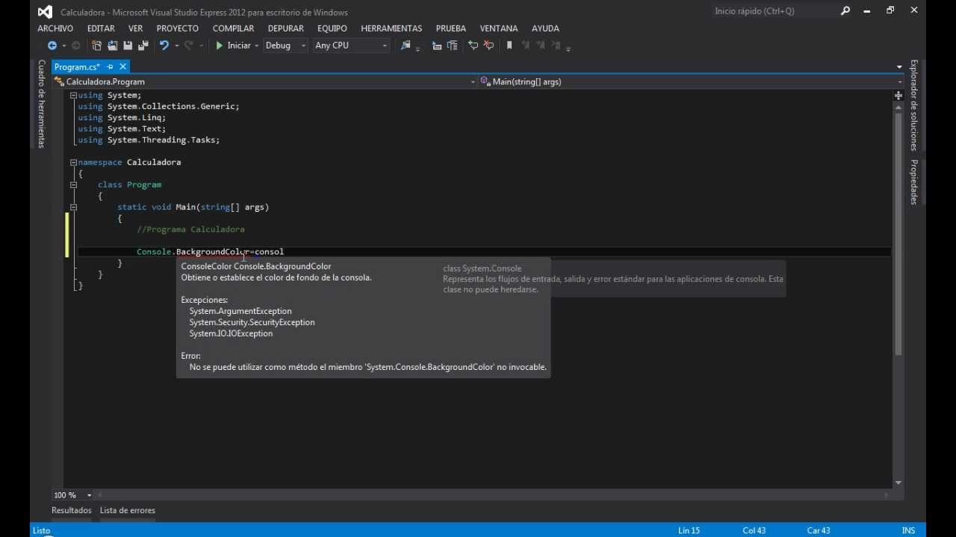Open the 100 % zoom level dropdown
The height and width of the screenshot is (537, 956).
click(72, 495)
